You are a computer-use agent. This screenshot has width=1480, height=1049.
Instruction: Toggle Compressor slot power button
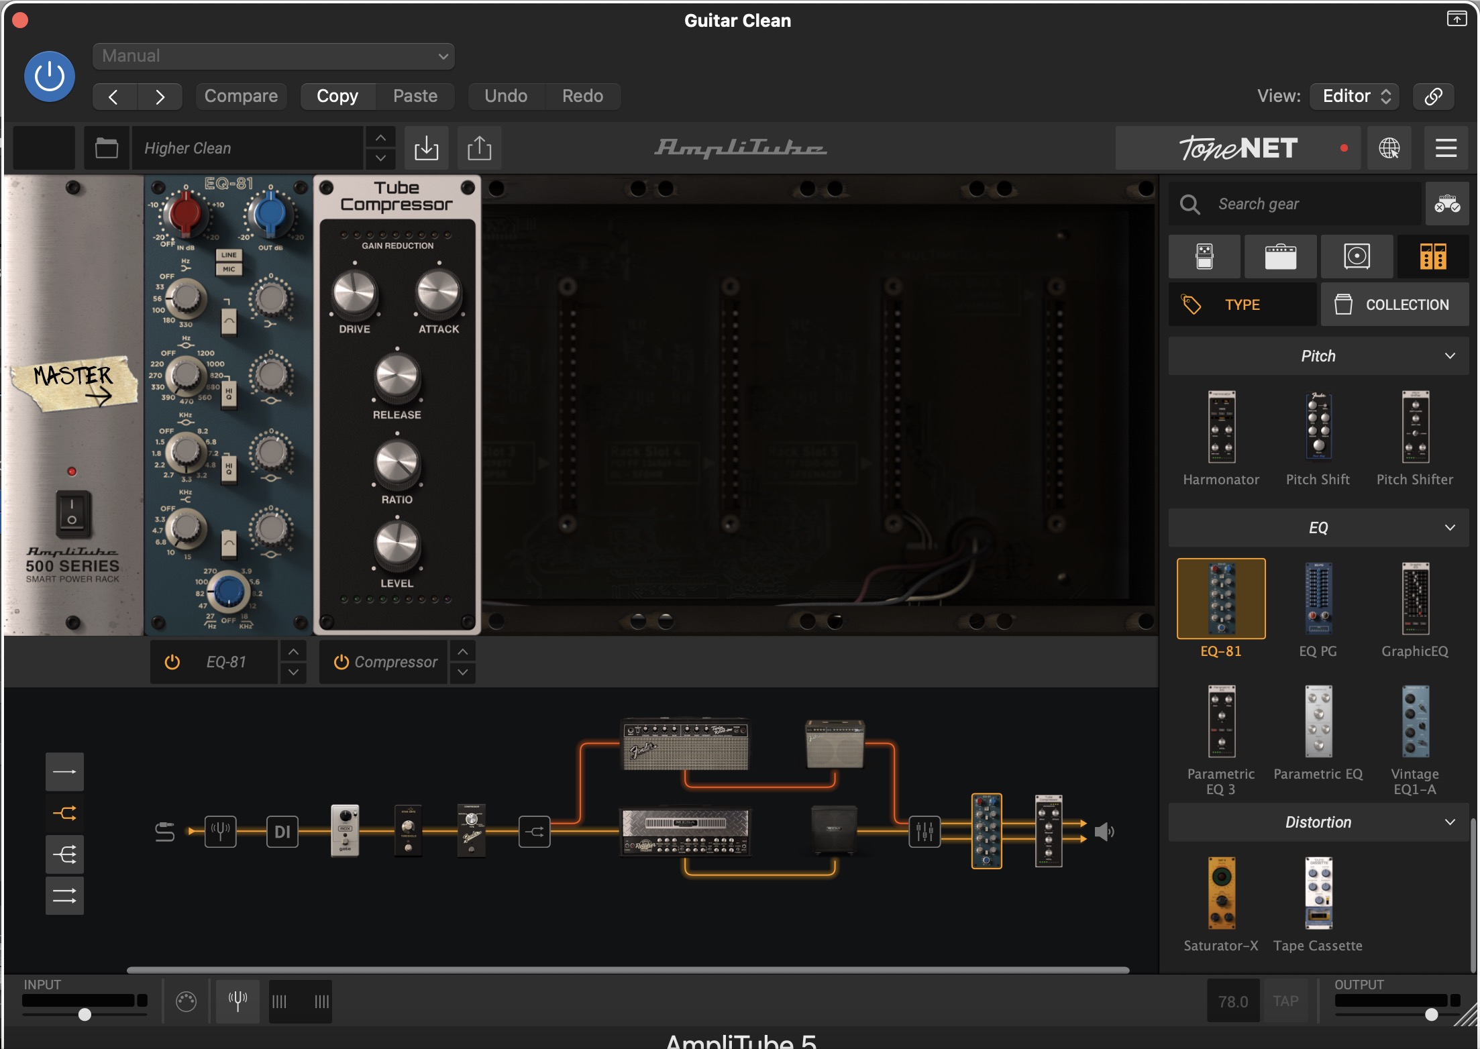point(341,662)
